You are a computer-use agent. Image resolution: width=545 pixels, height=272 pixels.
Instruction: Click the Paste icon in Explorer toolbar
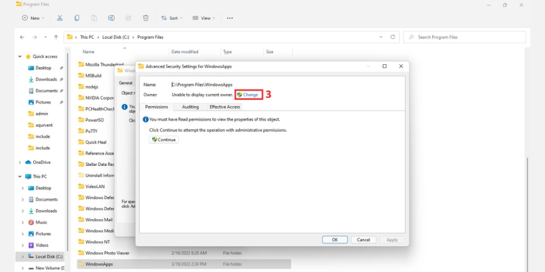pos(94,18)
